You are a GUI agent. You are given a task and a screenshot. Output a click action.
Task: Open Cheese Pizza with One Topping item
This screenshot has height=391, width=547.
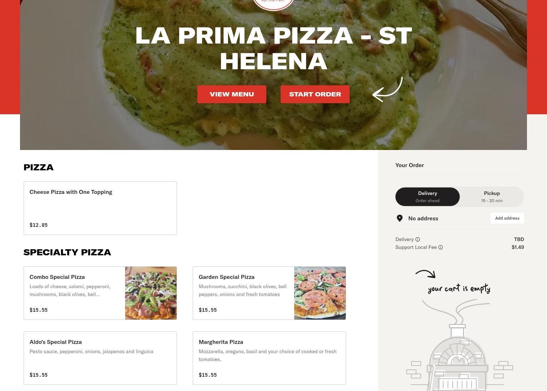[x=100, y=208]
